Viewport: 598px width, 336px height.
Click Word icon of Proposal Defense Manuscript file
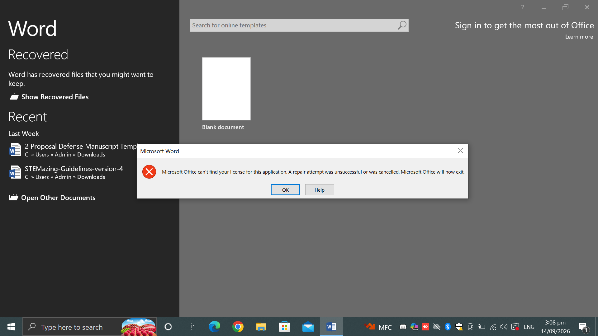pos(15,150)
